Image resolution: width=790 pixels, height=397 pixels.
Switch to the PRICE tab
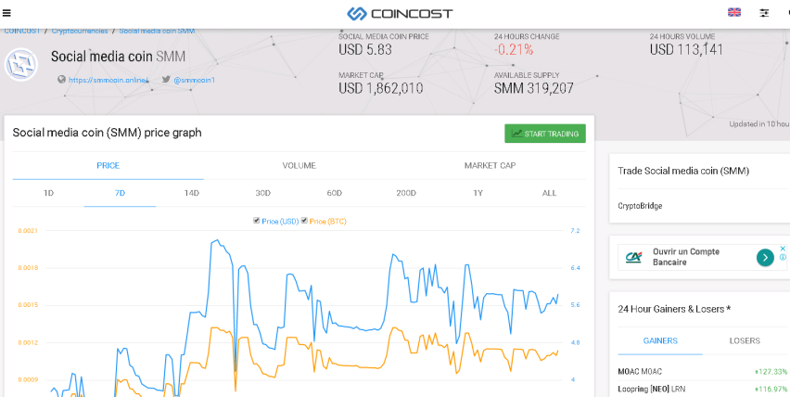pyautogui.click(x=108, y=166)
